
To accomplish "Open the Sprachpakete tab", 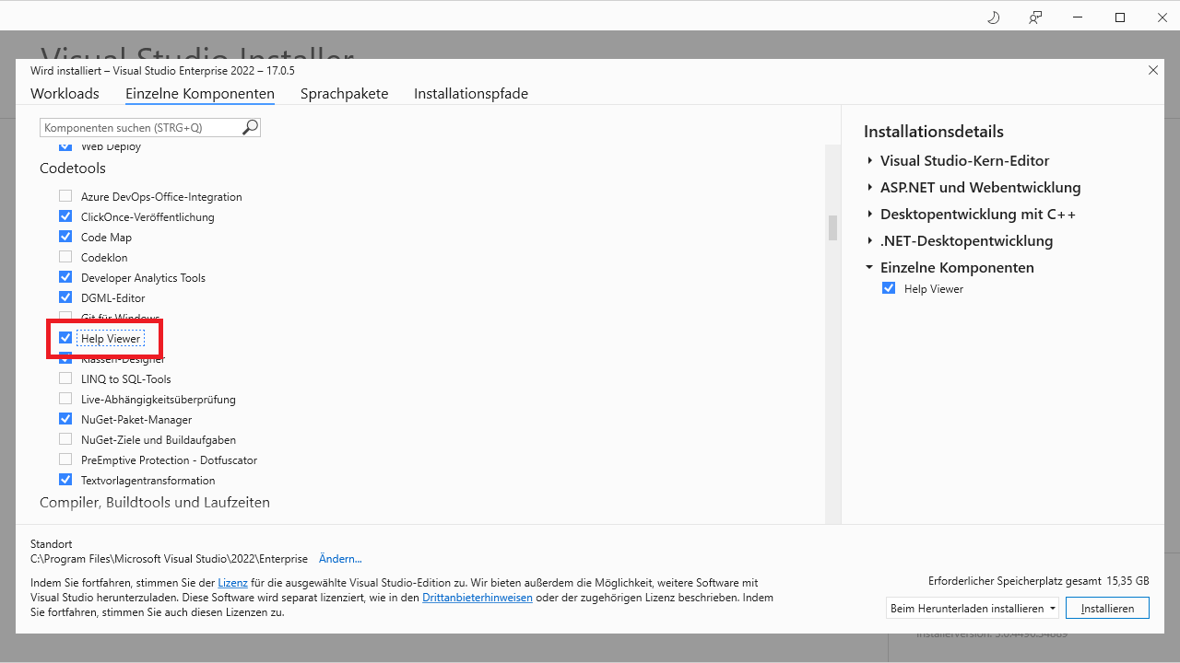I will 344,93.
